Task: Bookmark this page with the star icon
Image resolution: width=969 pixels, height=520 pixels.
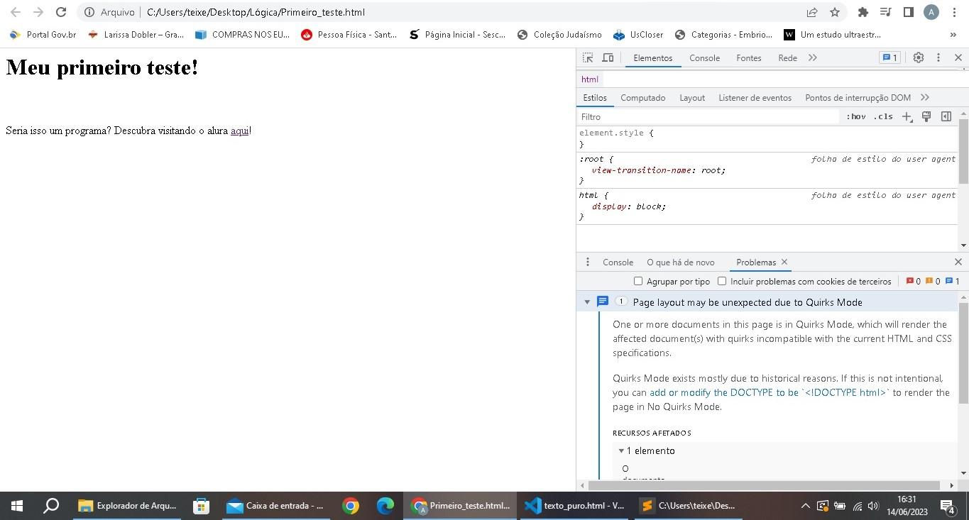Action: tap(835, 12)
